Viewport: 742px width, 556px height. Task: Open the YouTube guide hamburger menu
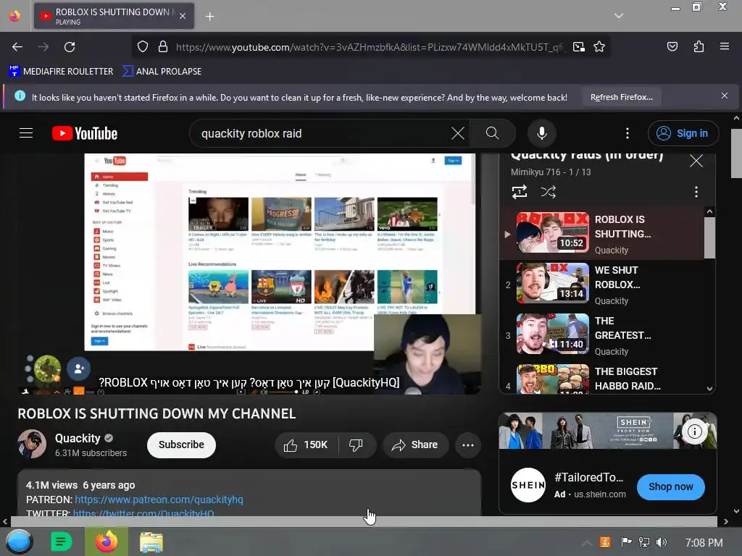click(26, 133)
